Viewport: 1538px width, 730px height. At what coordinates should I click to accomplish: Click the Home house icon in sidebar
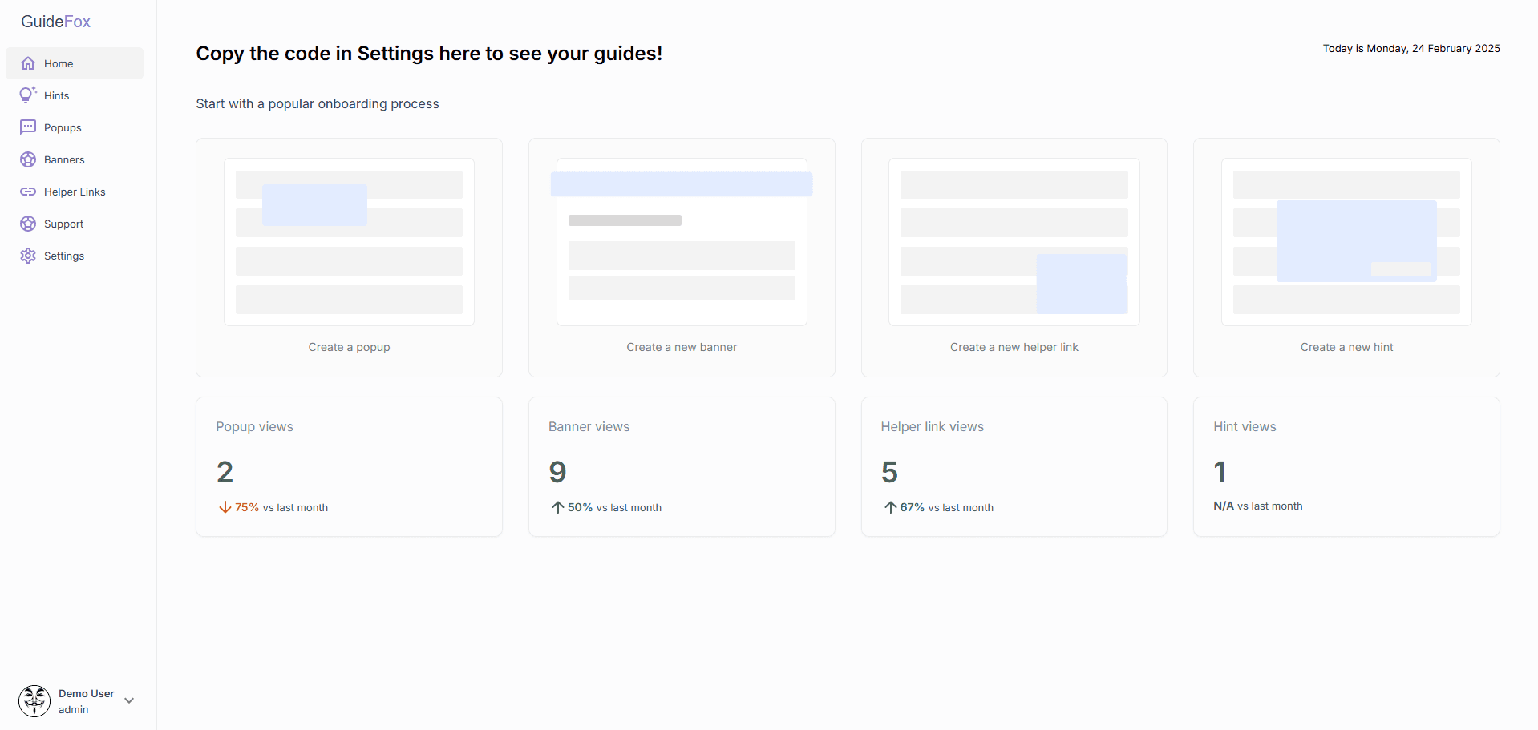[28, 63]
